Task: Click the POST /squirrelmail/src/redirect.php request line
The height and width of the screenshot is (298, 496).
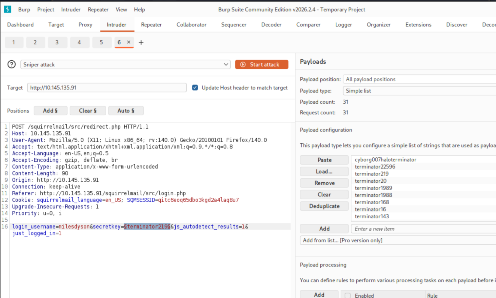Action: coord(80,126)
